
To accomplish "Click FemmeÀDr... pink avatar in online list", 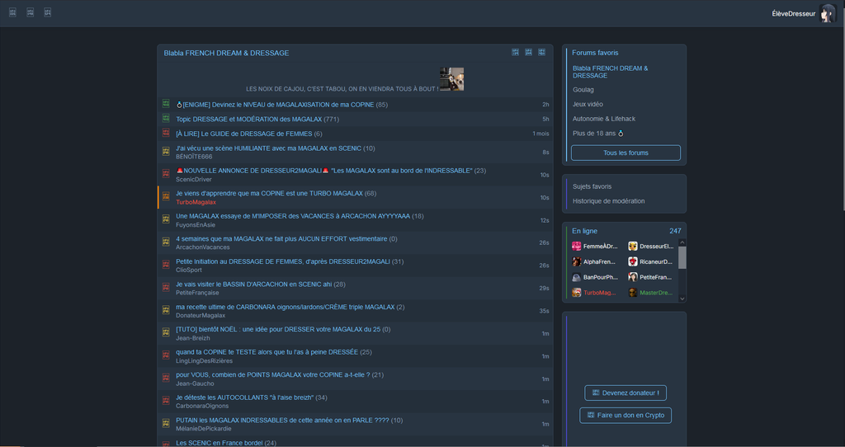I will (576, 246).
